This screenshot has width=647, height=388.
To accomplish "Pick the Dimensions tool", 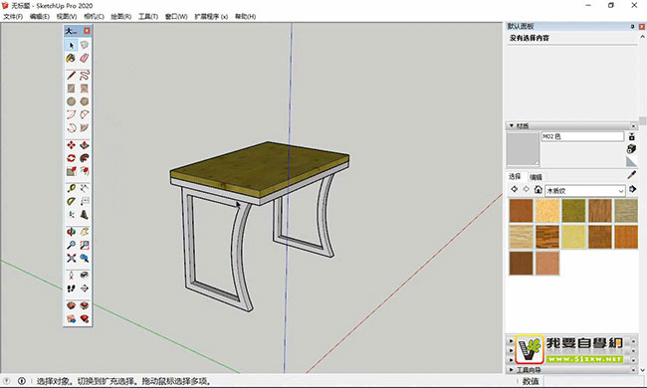I will point(85,188).
